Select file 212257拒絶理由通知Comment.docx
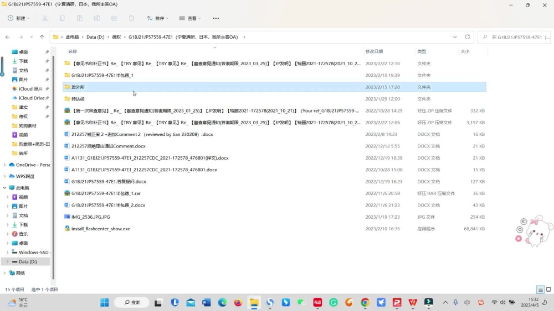The height and width of the screenshot is (311, 554). (x=274, y=146)
